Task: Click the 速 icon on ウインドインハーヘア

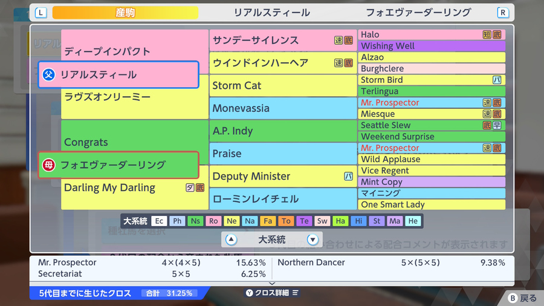Action: coord(338,63)
